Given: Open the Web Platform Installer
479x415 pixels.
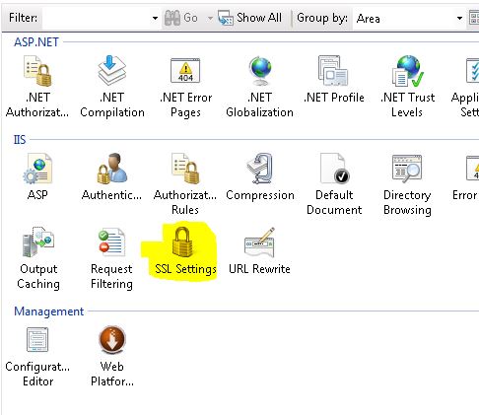Looking at the screenshot, I should (x=112, y=357).
